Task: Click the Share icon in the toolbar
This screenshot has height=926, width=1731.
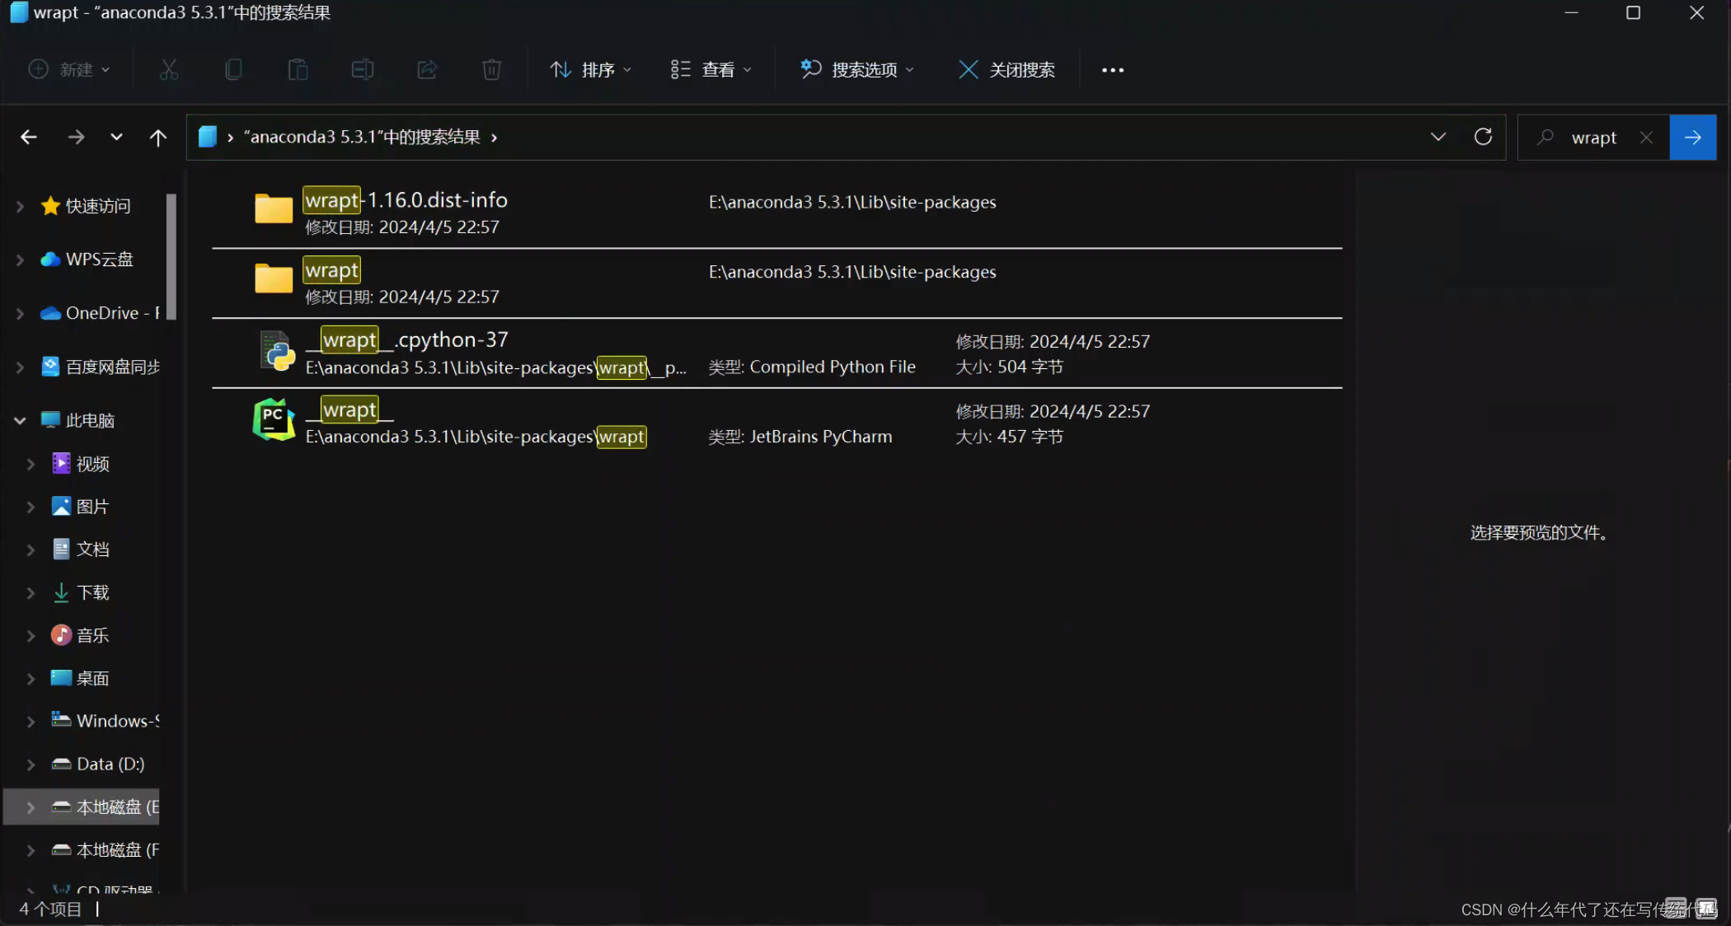Action: tap(427, 69)
